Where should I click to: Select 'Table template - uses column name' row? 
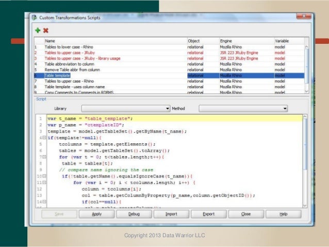click(x=169, y=87)
